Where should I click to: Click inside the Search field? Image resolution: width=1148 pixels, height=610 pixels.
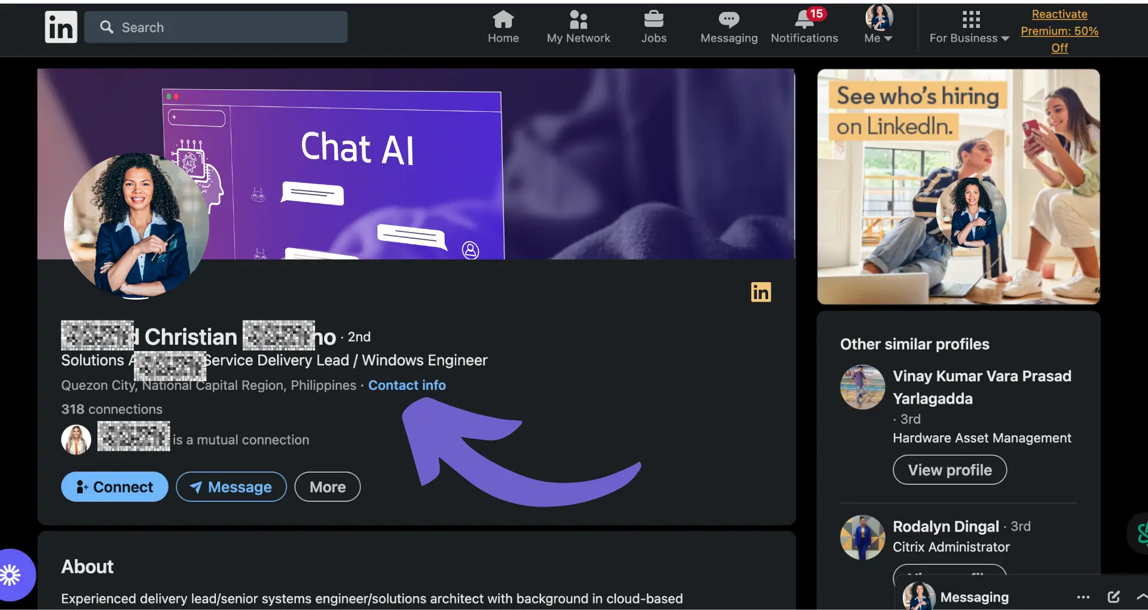215,27
